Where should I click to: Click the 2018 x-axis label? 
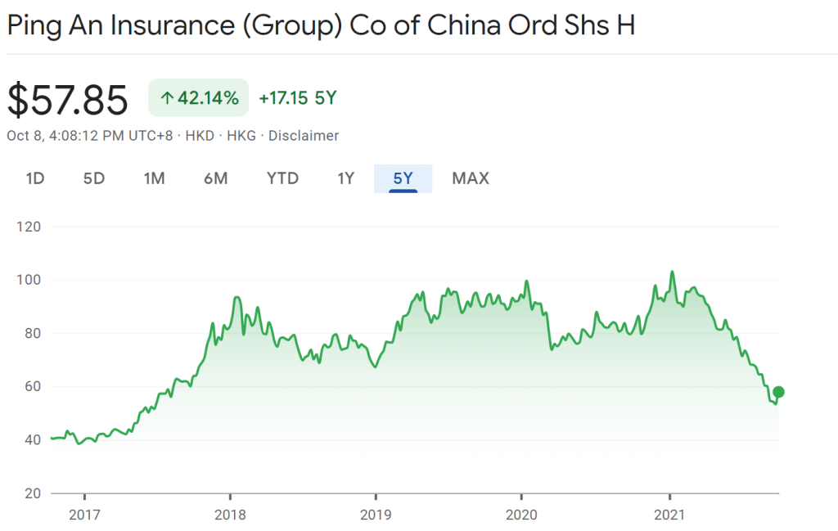[x=230, y=515]
